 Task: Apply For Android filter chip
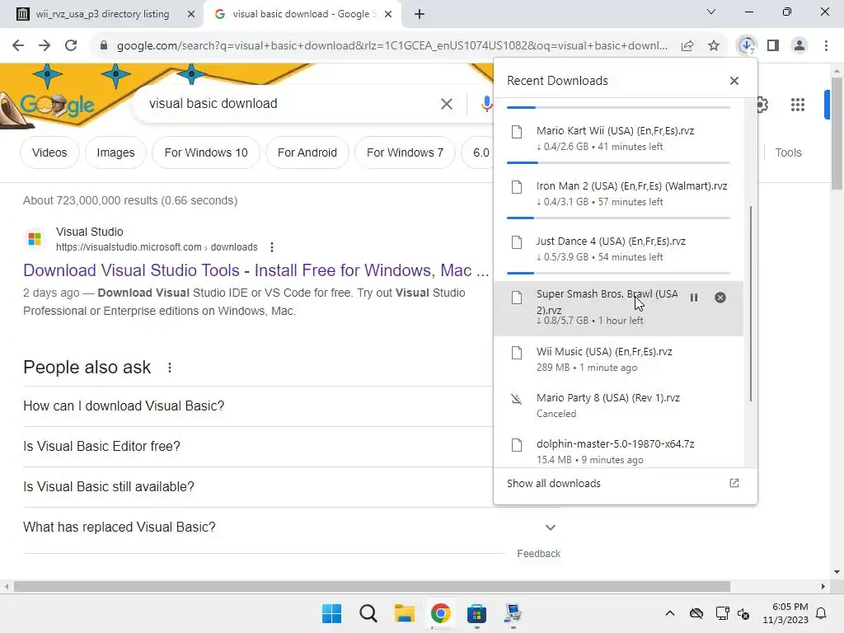coord(307,152)
